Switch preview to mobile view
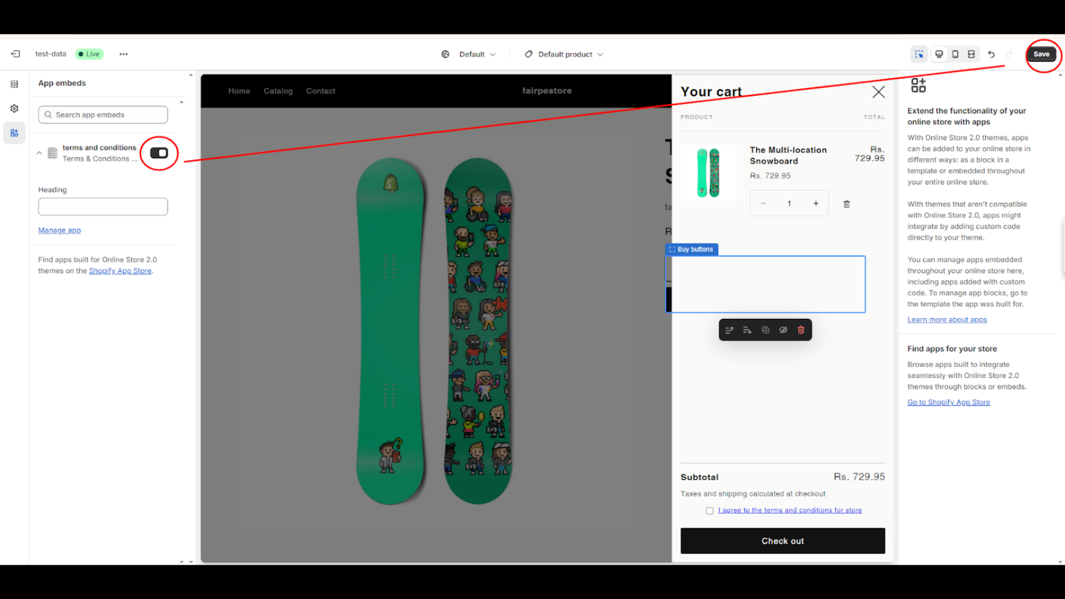The width and height of the screenshot is (1065, 599). 955,54
